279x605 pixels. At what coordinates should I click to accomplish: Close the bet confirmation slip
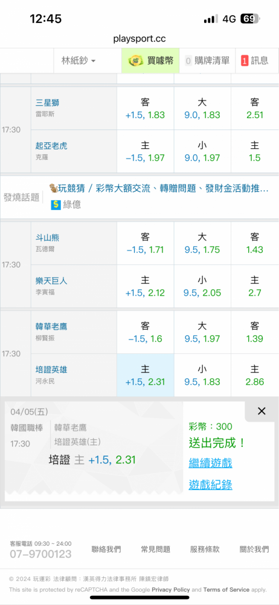(x=261, y=411)
